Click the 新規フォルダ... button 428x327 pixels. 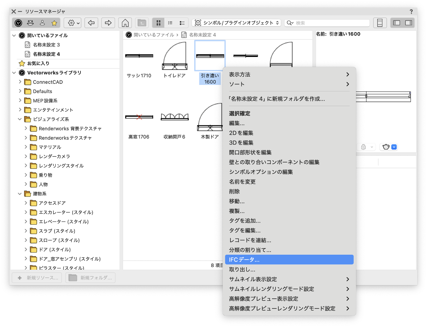91,278
